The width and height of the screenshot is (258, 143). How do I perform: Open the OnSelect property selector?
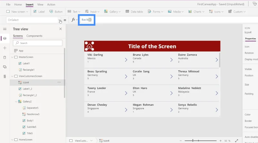pyautogui.click(x=34, y=20)
